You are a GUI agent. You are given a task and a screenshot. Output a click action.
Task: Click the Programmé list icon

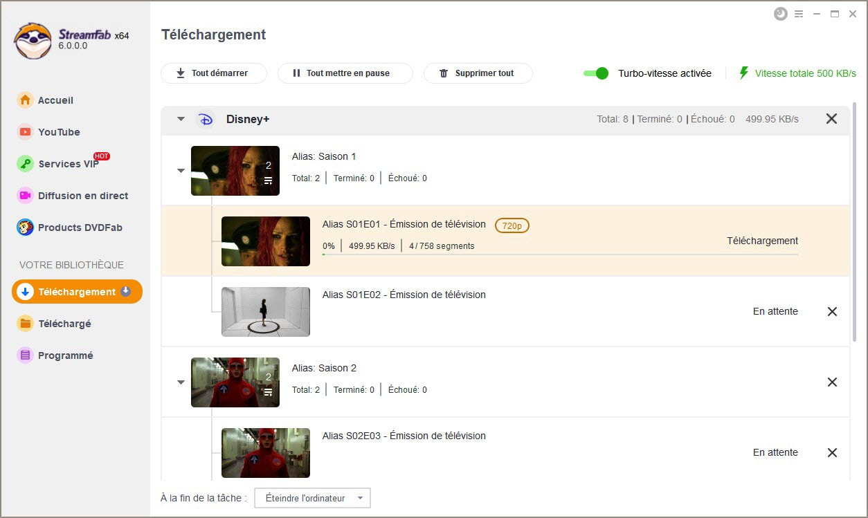(25, 355)
